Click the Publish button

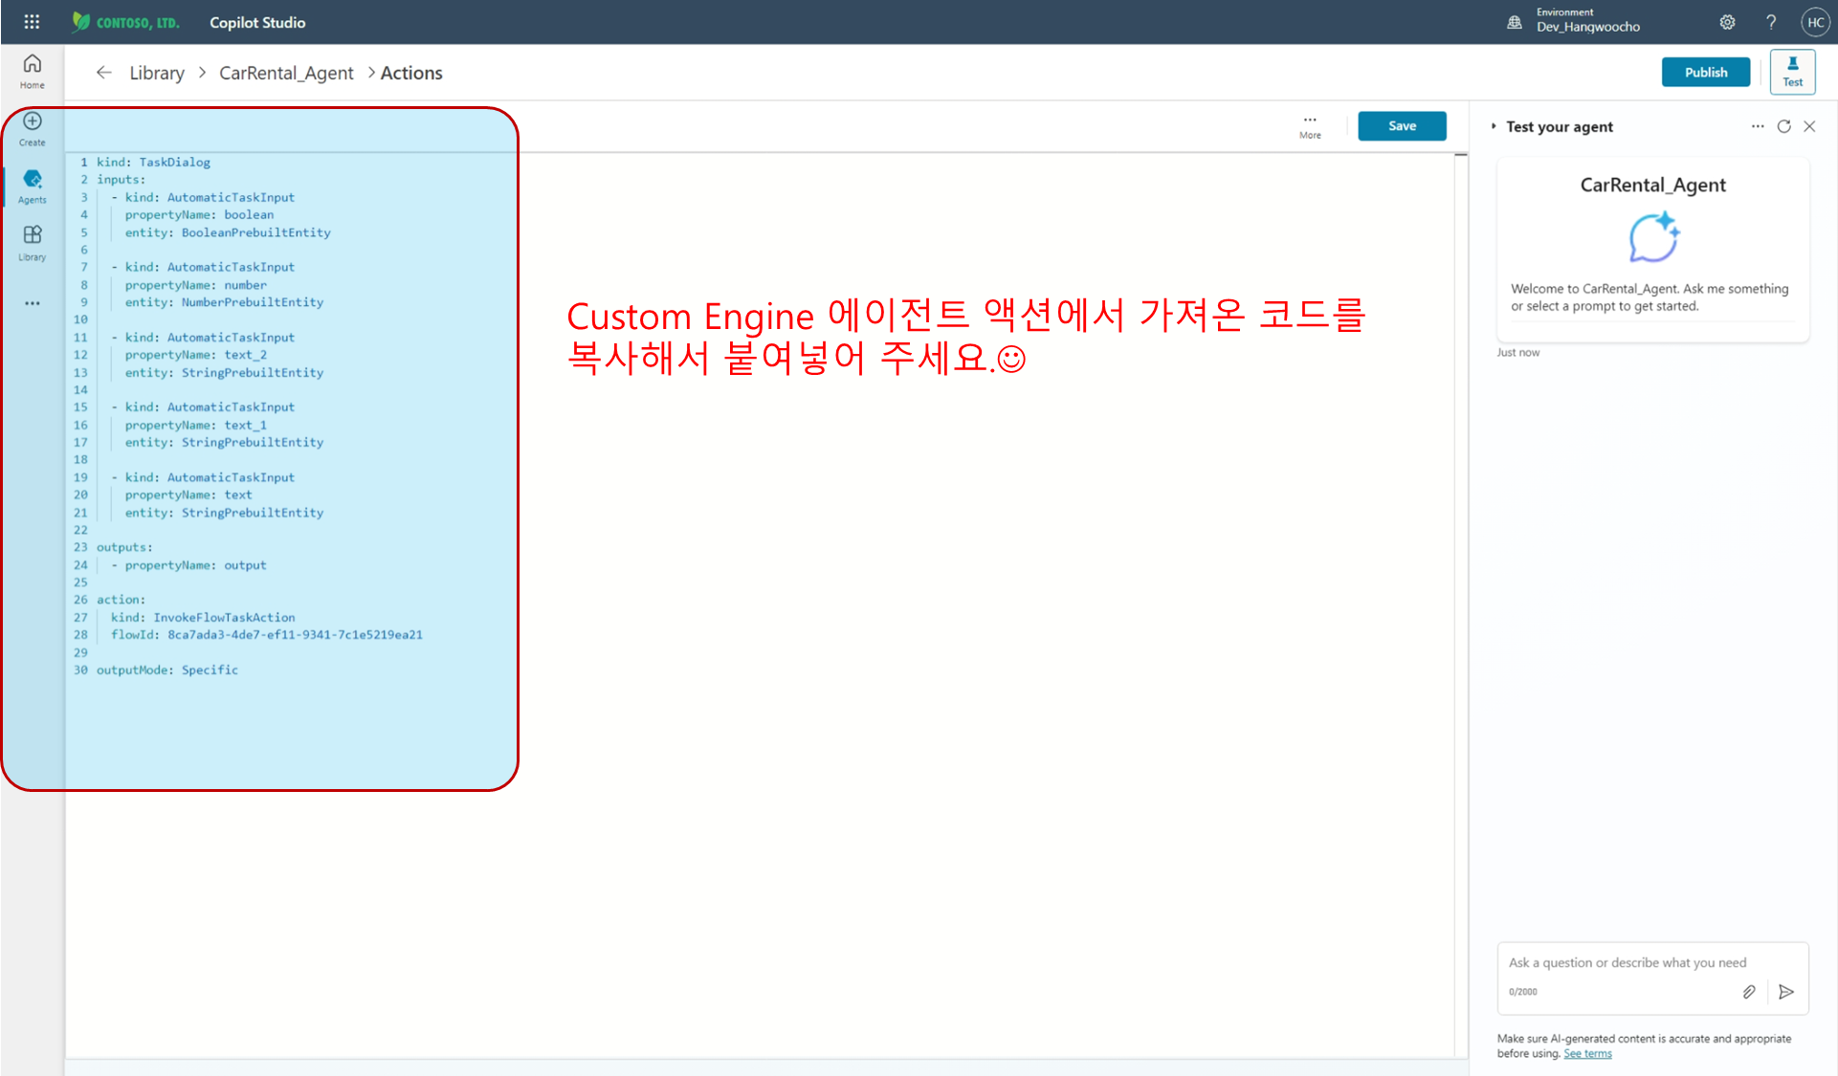[x=1705, y=72]
